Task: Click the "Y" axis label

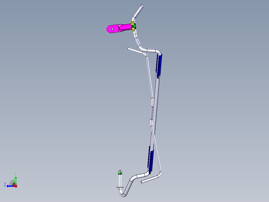Action: (x=16, y=174)
